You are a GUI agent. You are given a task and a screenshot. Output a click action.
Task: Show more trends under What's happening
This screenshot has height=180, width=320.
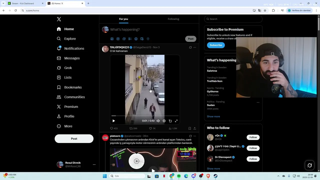(x=213, y=116)
